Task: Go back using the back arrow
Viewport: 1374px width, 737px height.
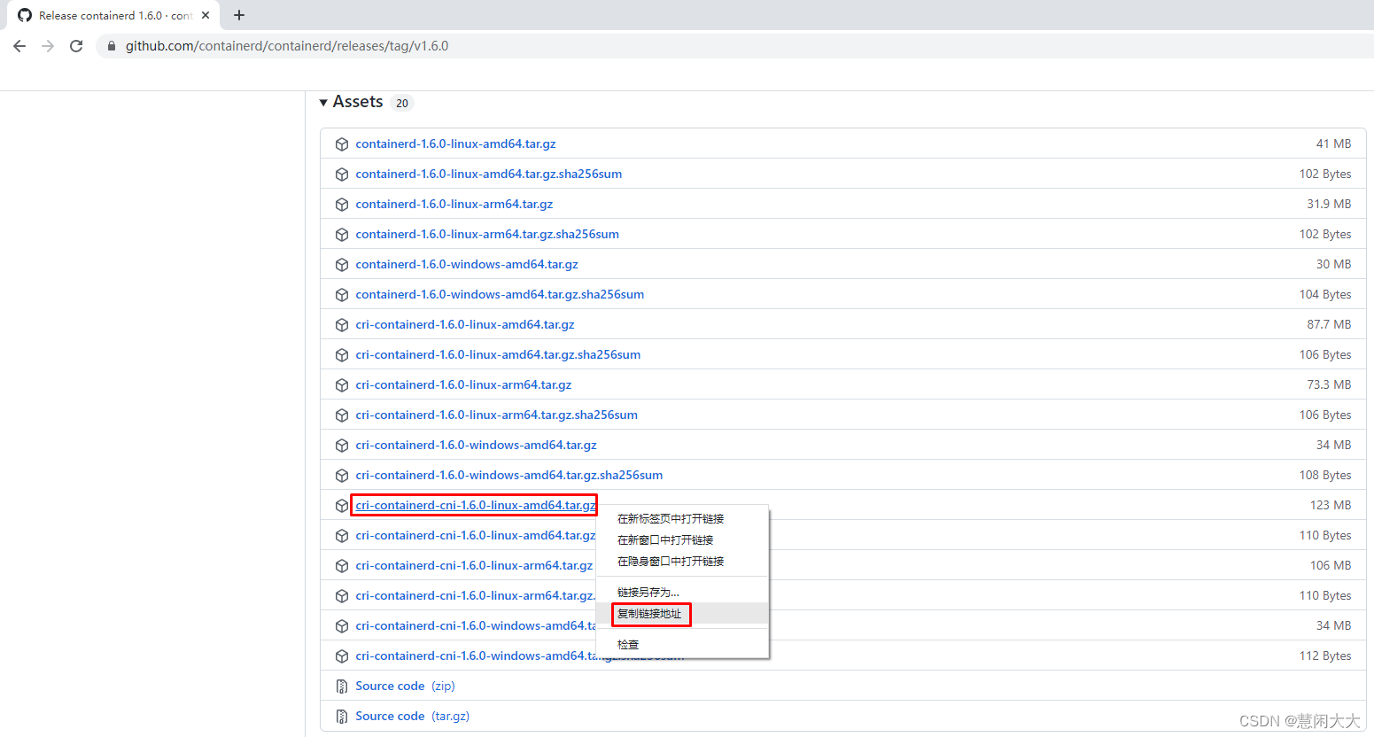Action: (19, 45)
